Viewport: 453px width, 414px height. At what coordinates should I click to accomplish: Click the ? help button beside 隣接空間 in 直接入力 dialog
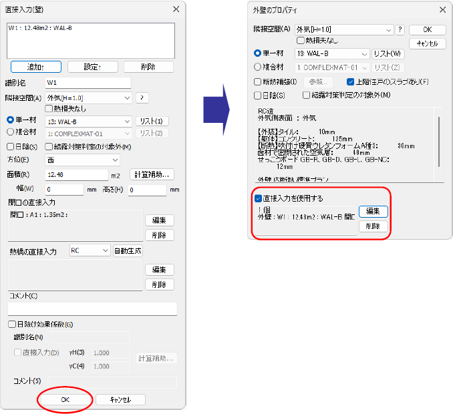coord(142,98)
